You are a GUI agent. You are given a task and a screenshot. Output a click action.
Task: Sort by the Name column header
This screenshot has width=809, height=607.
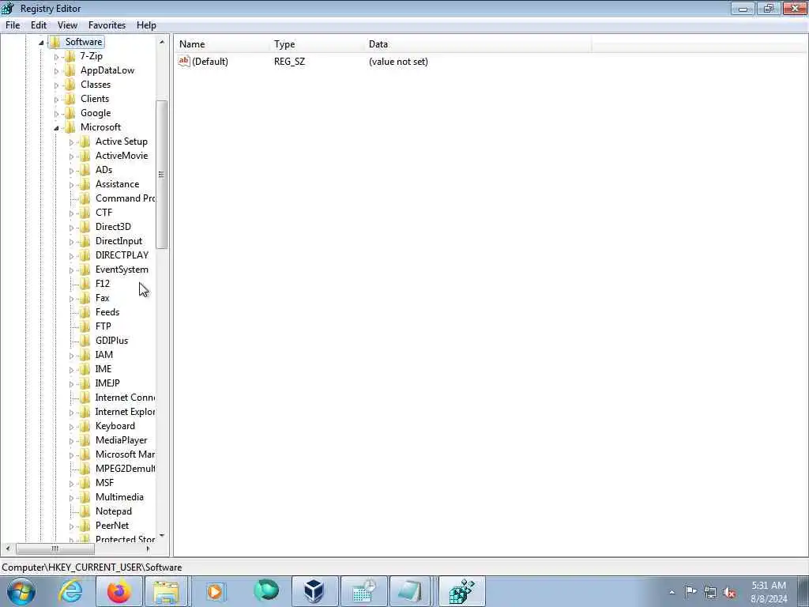point(222,44)
